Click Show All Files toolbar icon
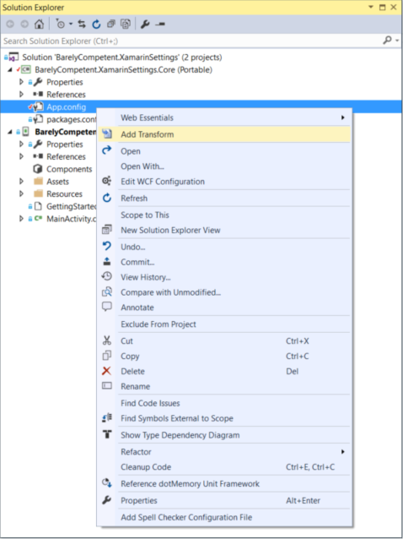This screenshot has height=539, width=403. (x=126, y=24)
